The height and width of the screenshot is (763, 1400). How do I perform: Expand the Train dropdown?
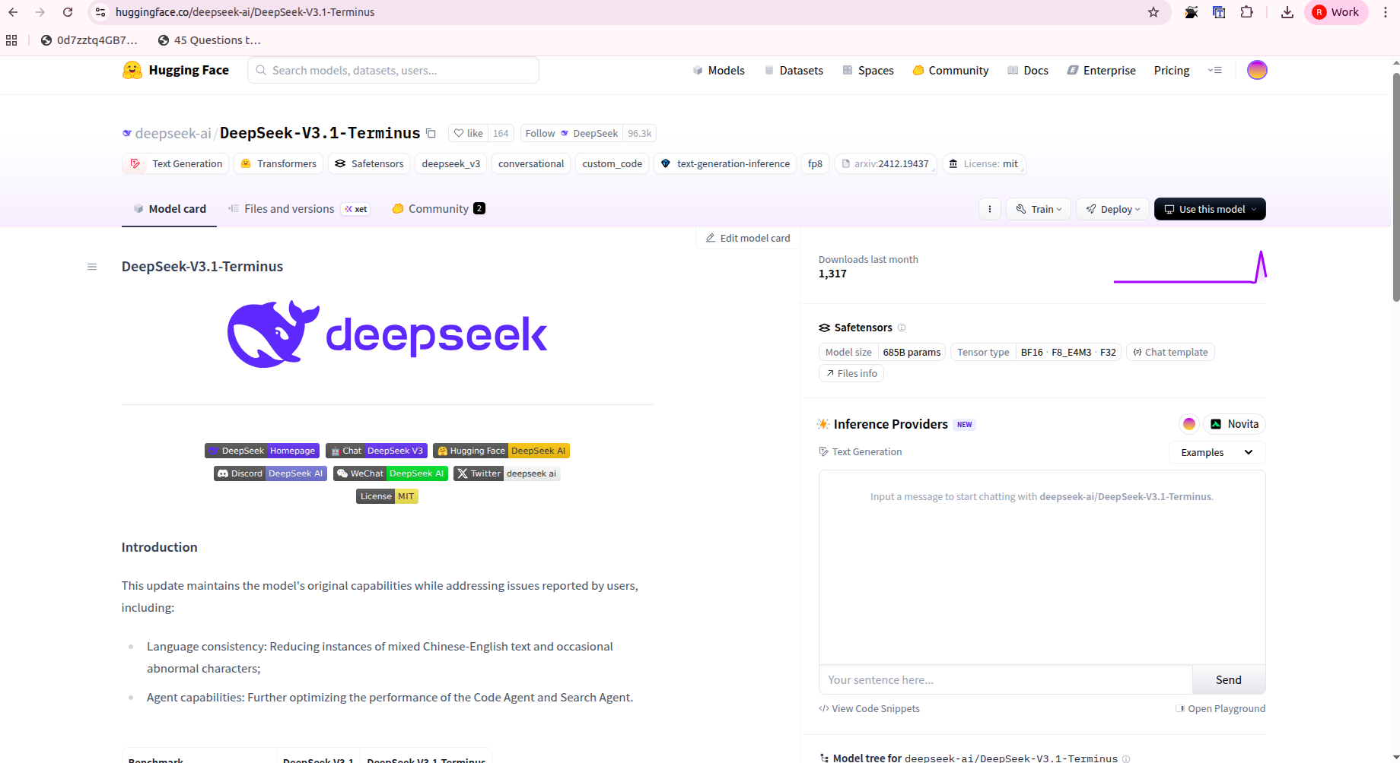tap(1039, 209)
